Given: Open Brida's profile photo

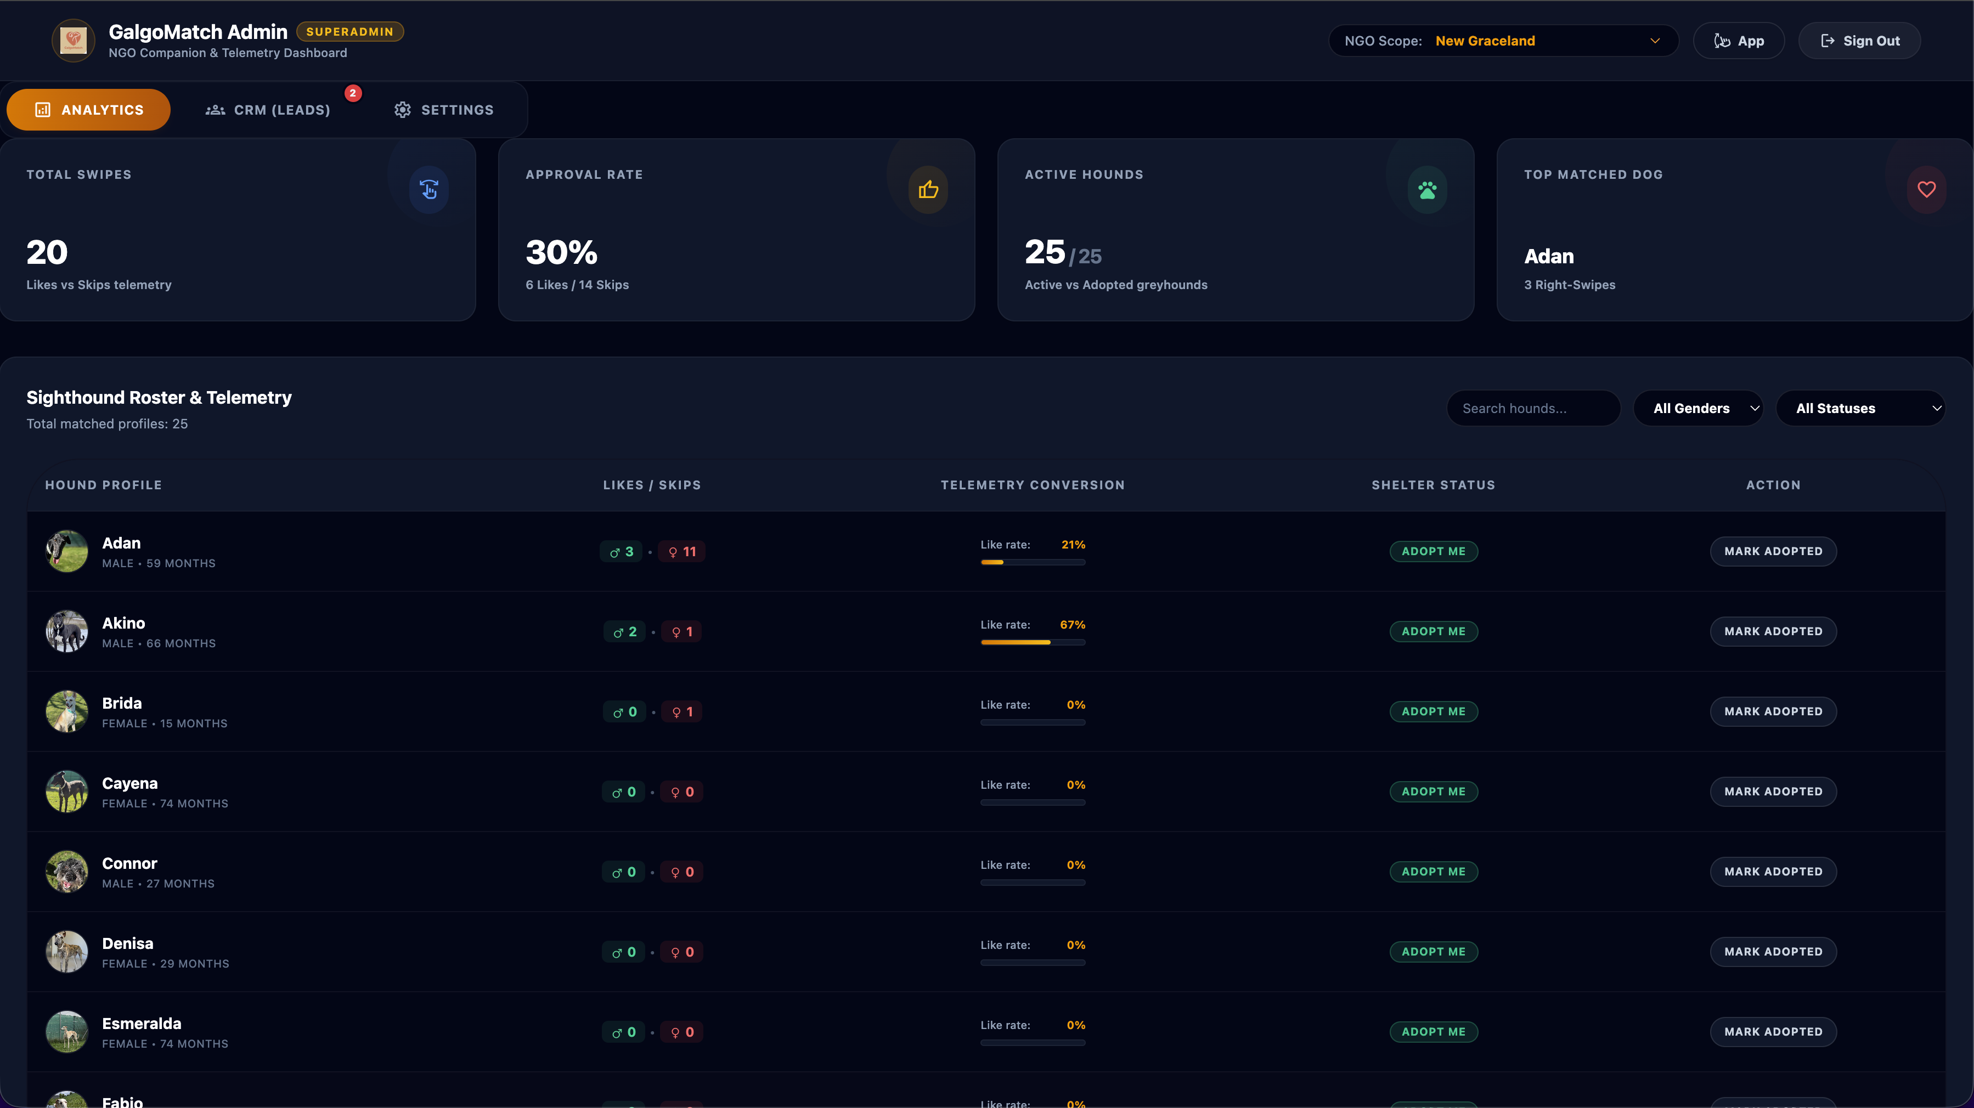Looking at the screenshot, I should click(x=67, y=712).
